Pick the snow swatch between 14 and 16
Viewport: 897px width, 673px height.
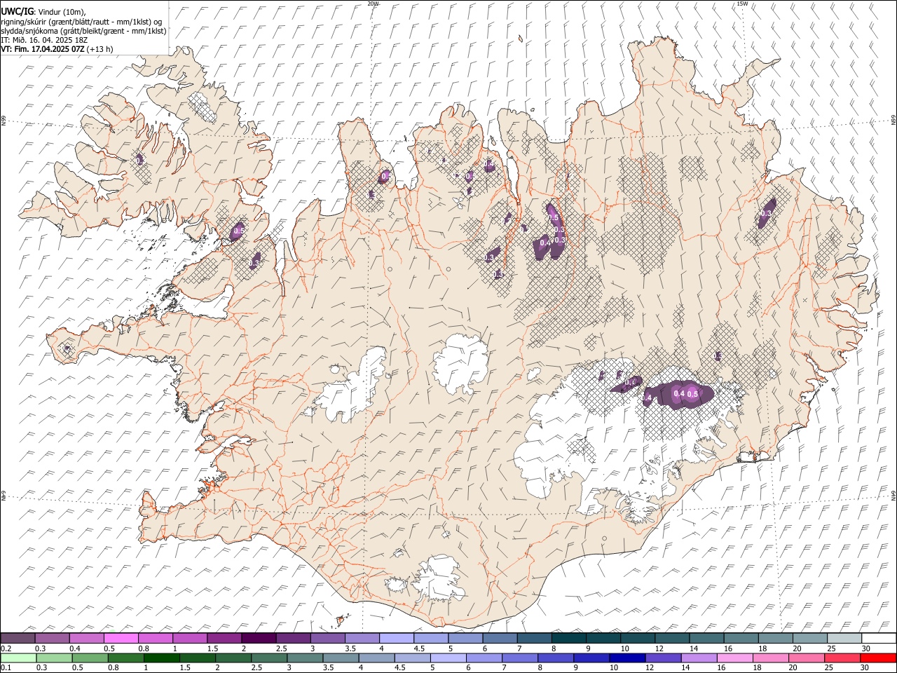click(x=706, y=639)
